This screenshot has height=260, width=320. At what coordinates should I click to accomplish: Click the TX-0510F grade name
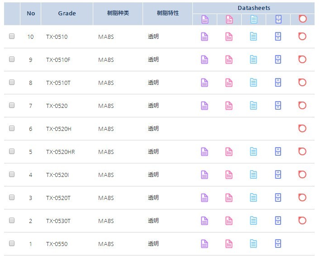click(58, 60)
